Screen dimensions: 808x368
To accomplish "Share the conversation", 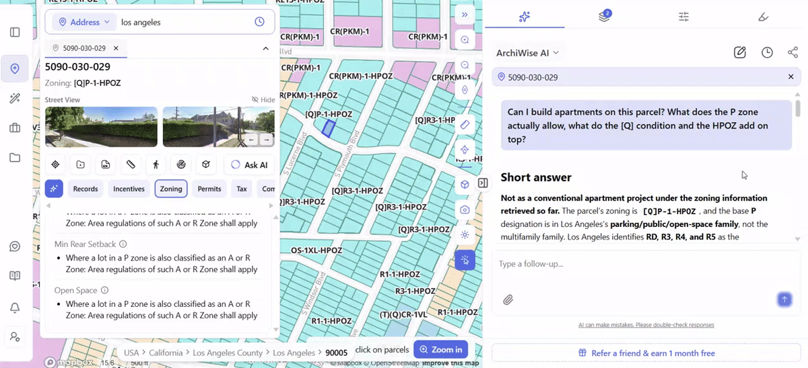I will 793,52.
